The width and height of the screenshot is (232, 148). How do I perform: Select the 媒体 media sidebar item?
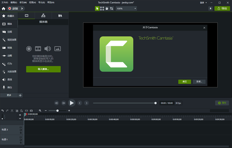click(9, 24)
